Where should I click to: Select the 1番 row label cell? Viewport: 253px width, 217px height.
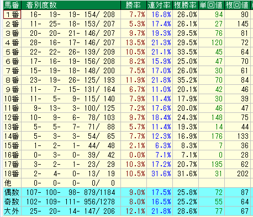(12, 14)
